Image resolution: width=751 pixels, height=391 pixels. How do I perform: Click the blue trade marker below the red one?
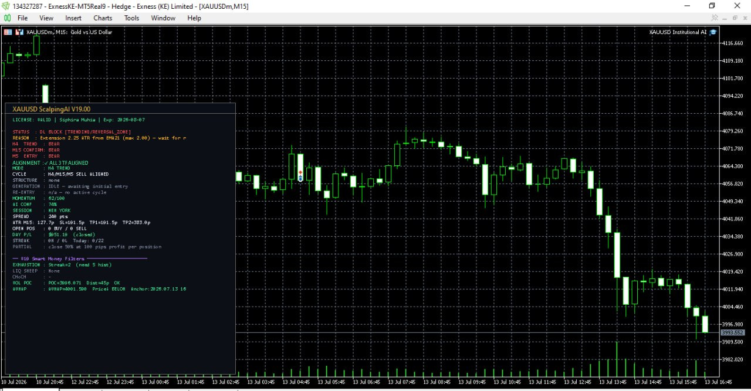[x=300, y=178]
